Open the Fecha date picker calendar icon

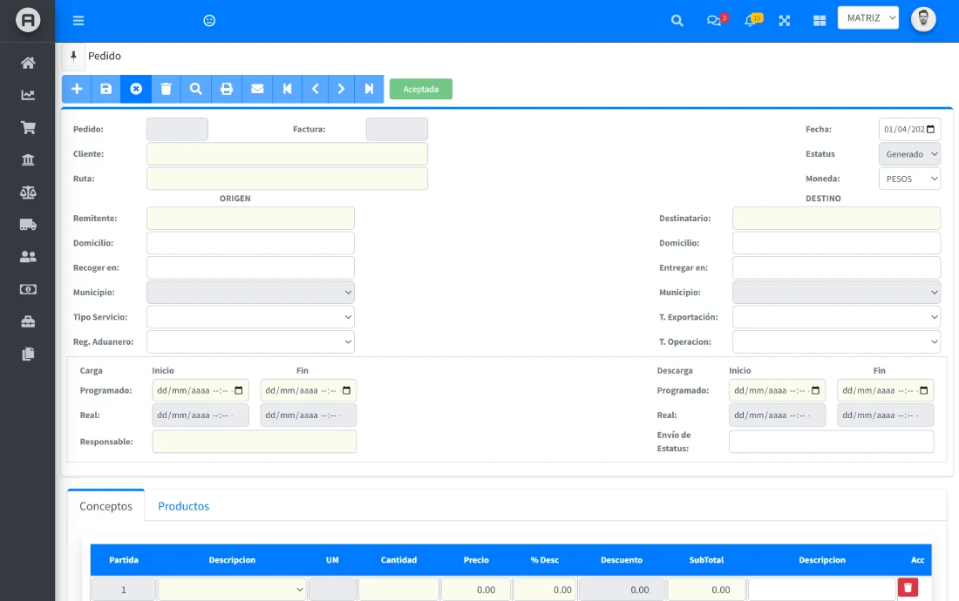[931, 130]
